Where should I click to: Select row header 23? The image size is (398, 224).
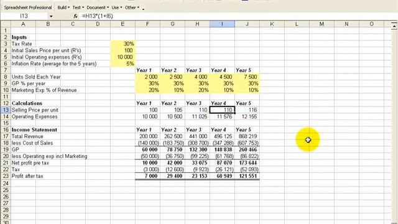click(6, 176)
